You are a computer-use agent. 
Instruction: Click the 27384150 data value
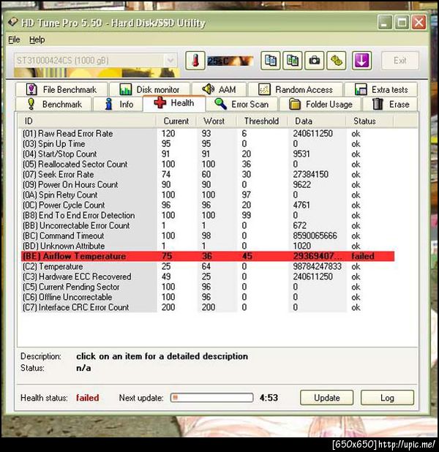coord(311,174)
